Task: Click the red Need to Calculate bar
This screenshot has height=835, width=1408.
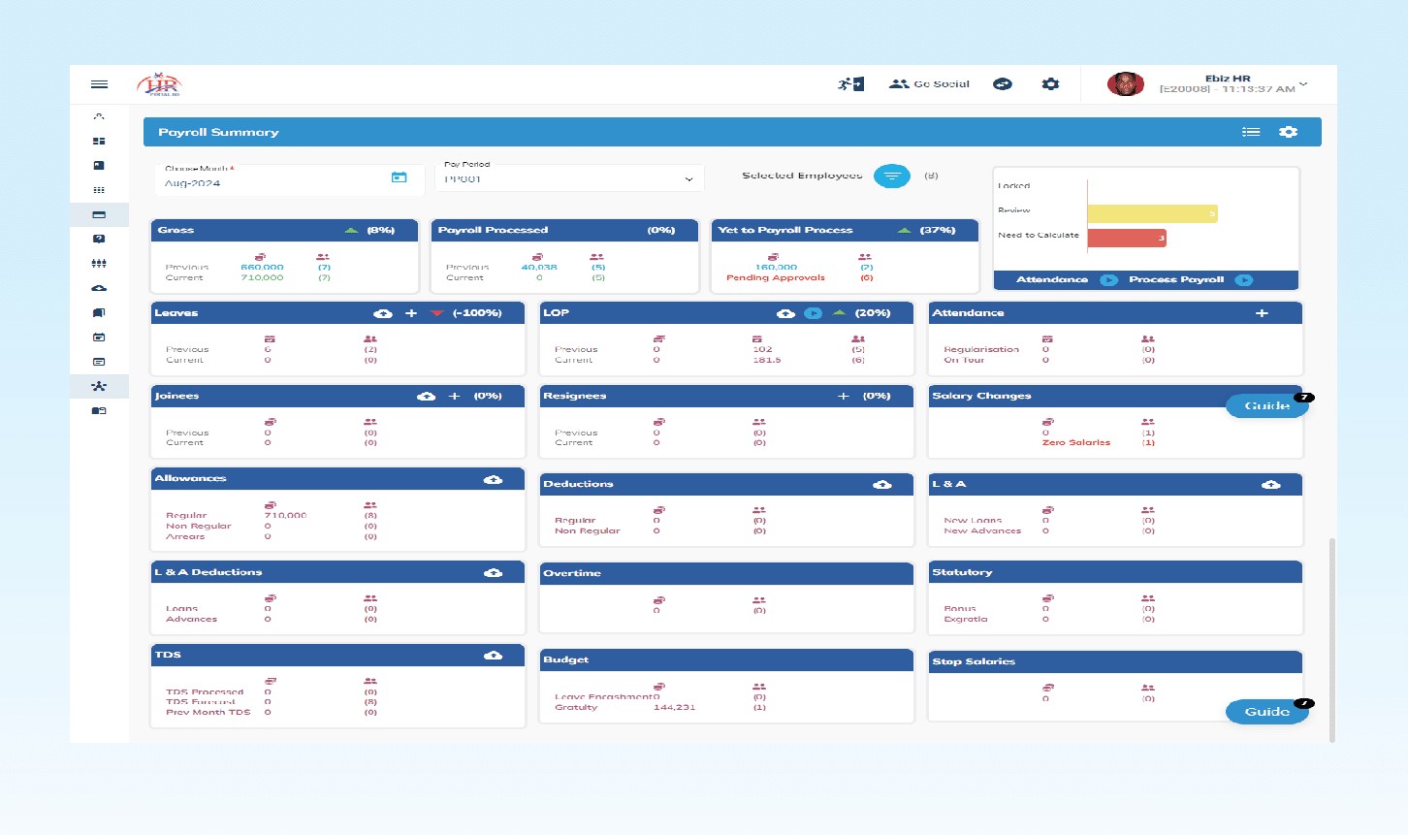Action: 1127,238
